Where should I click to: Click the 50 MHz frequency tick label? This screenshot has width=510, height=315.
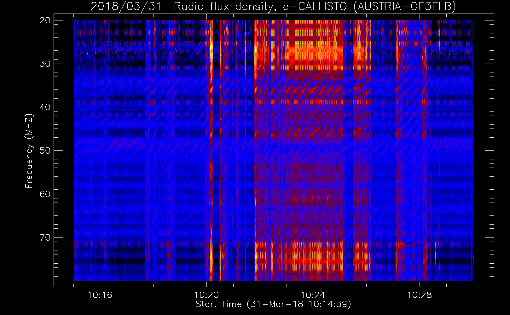pyautogui.click(x=45, y=151)
